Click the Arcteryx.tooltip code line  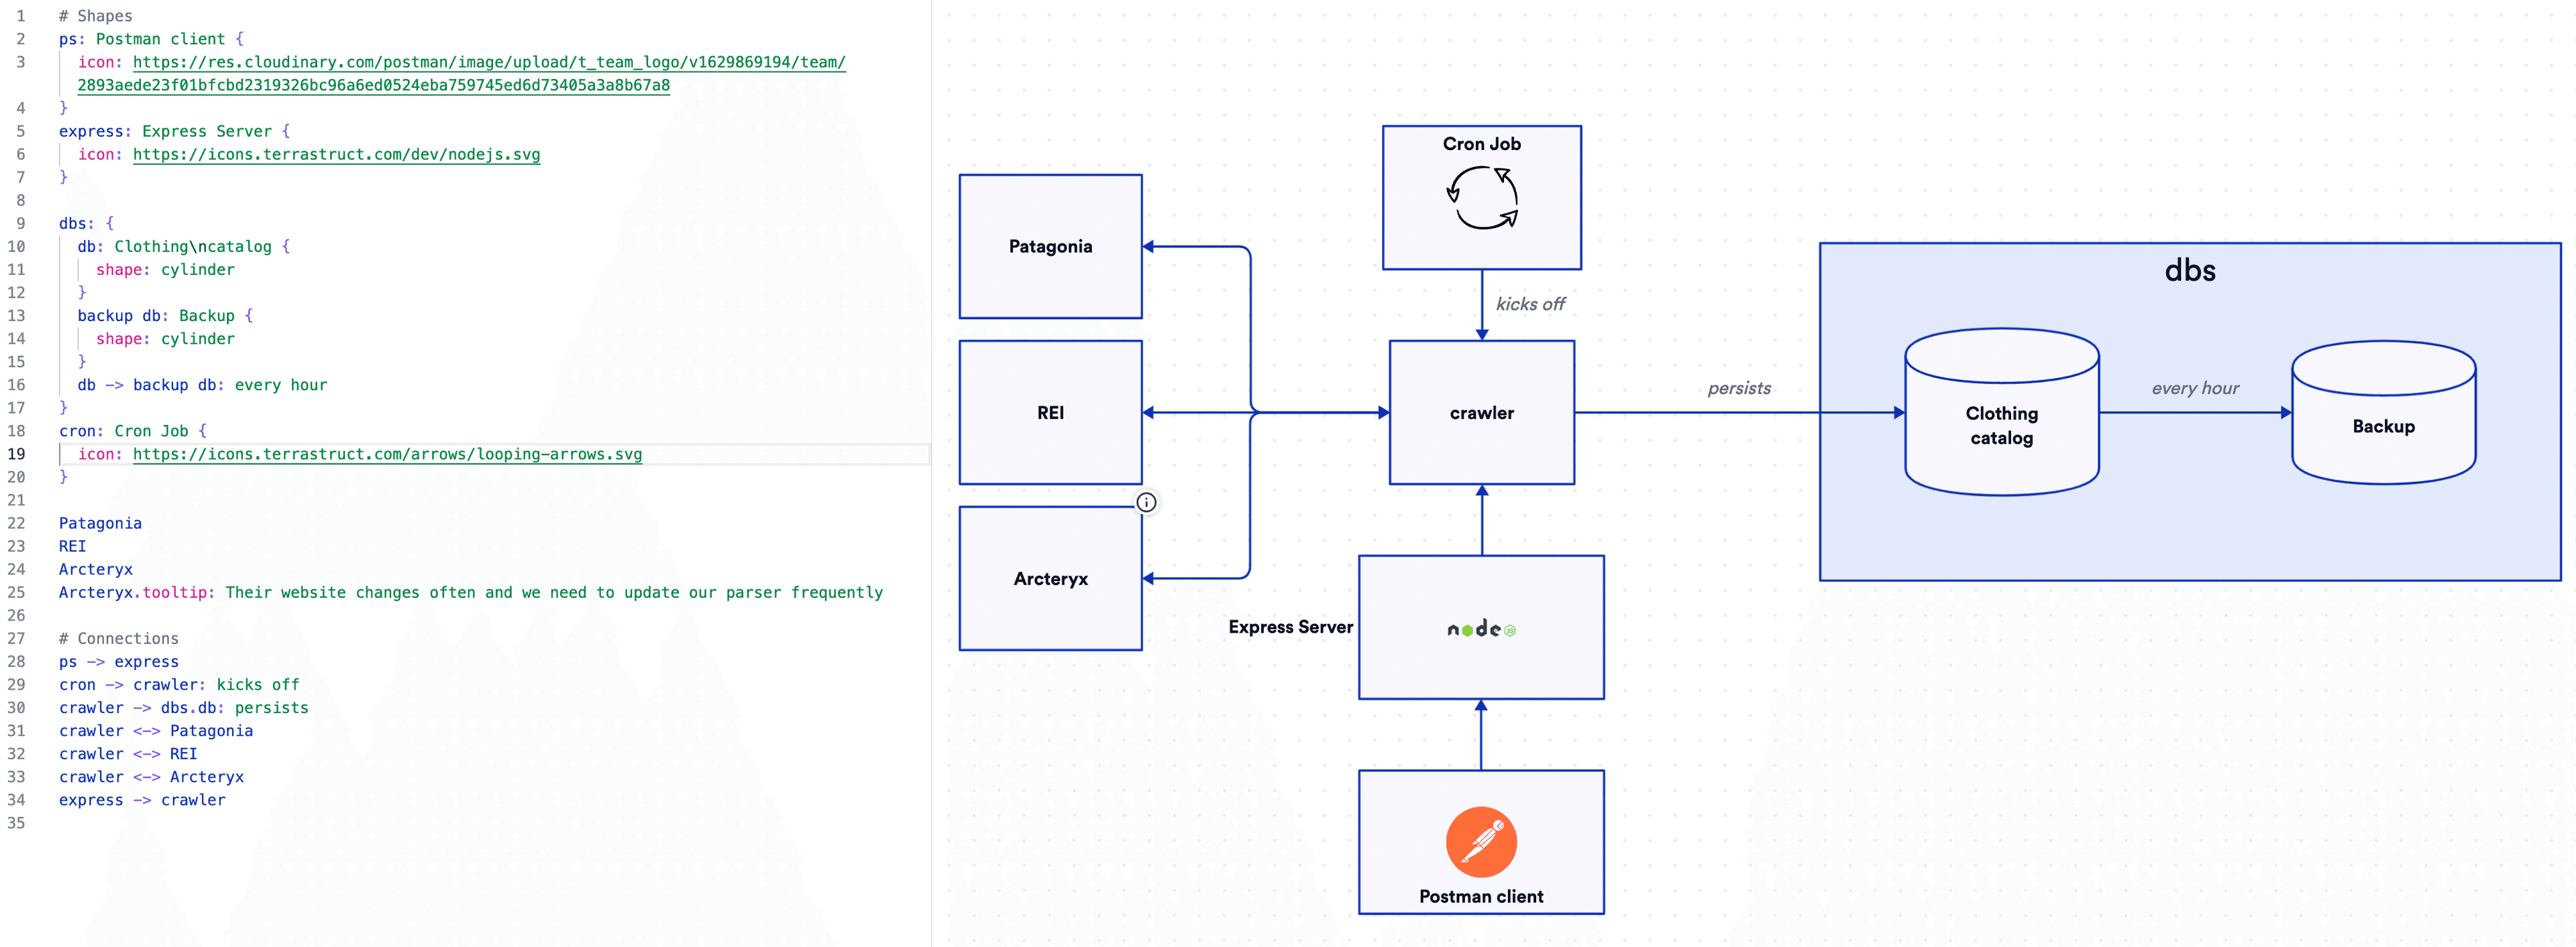(471, 591)
